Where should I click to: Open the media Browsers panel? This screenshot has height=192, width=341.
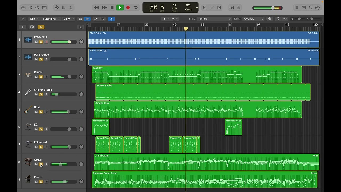pyautogui.click(x=318, y=7)
